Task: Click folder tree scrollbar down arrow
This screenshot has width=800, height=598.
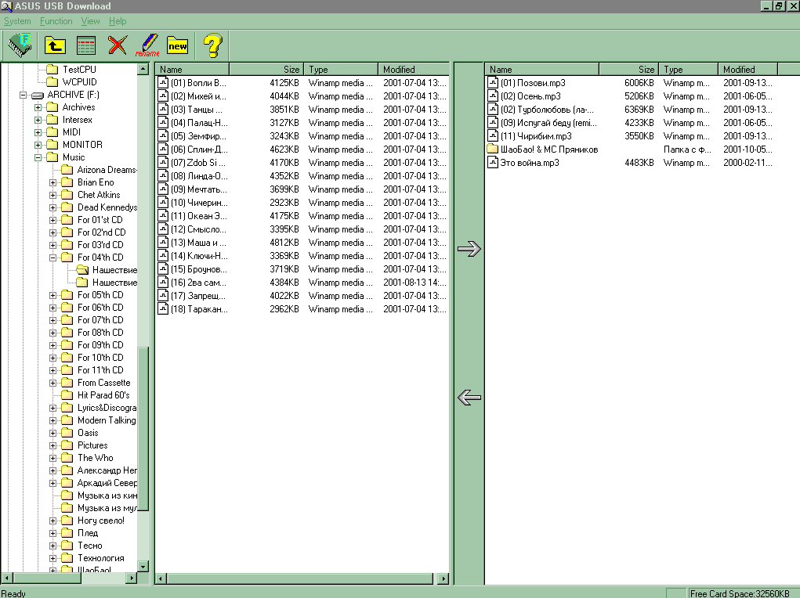Action: tap(143, 566)
